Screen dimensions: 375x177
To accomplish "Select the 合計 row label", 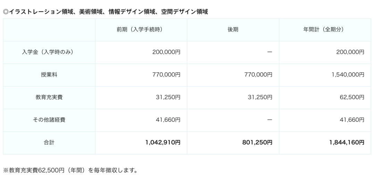I will click(x=49, y=143).
